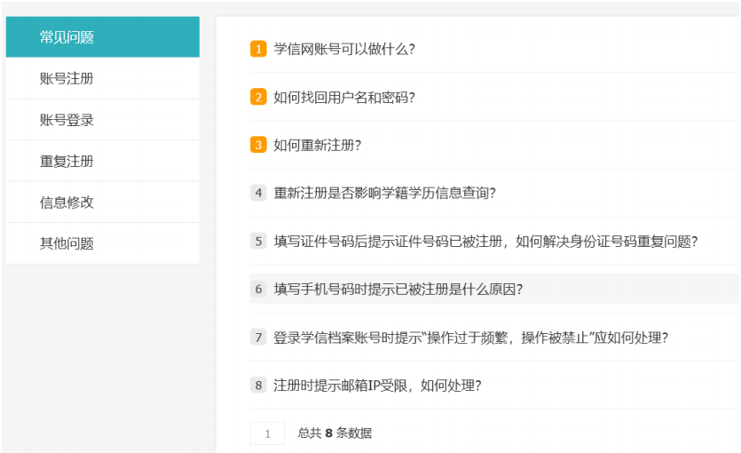Open 注册时提示邮箱IP受限 question
Screen dimensions: 741x453
tap(377, 385)
